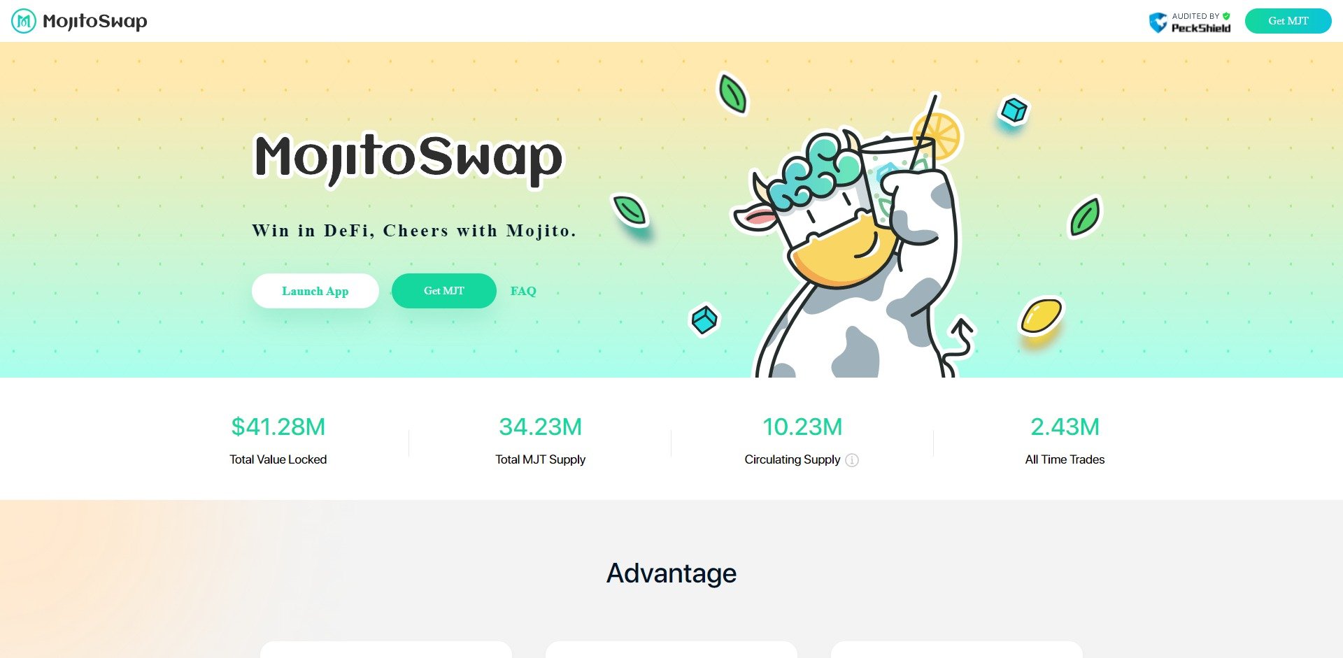This screenshot has height=658, width=1343.
Task: Click the blue ice cube near Launch area
Action: pyautogui.click(x=704, y=320)
